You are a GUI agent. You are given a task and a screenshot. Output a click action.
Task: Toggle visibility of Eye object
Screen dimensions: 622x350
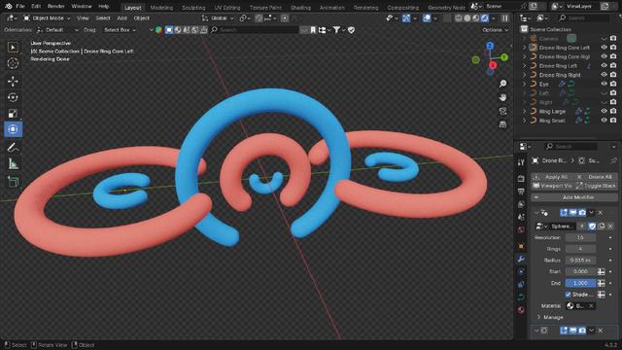pos(604,84)
